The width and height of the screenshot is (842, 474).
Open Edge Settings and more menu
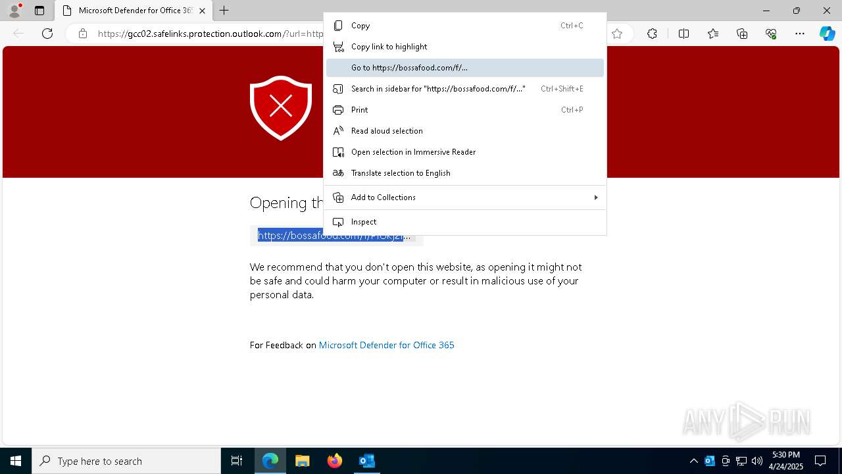(800, 34)
